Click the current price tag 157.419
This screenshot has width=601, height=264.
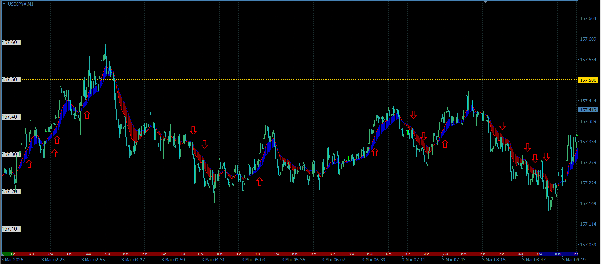[588, 110]
